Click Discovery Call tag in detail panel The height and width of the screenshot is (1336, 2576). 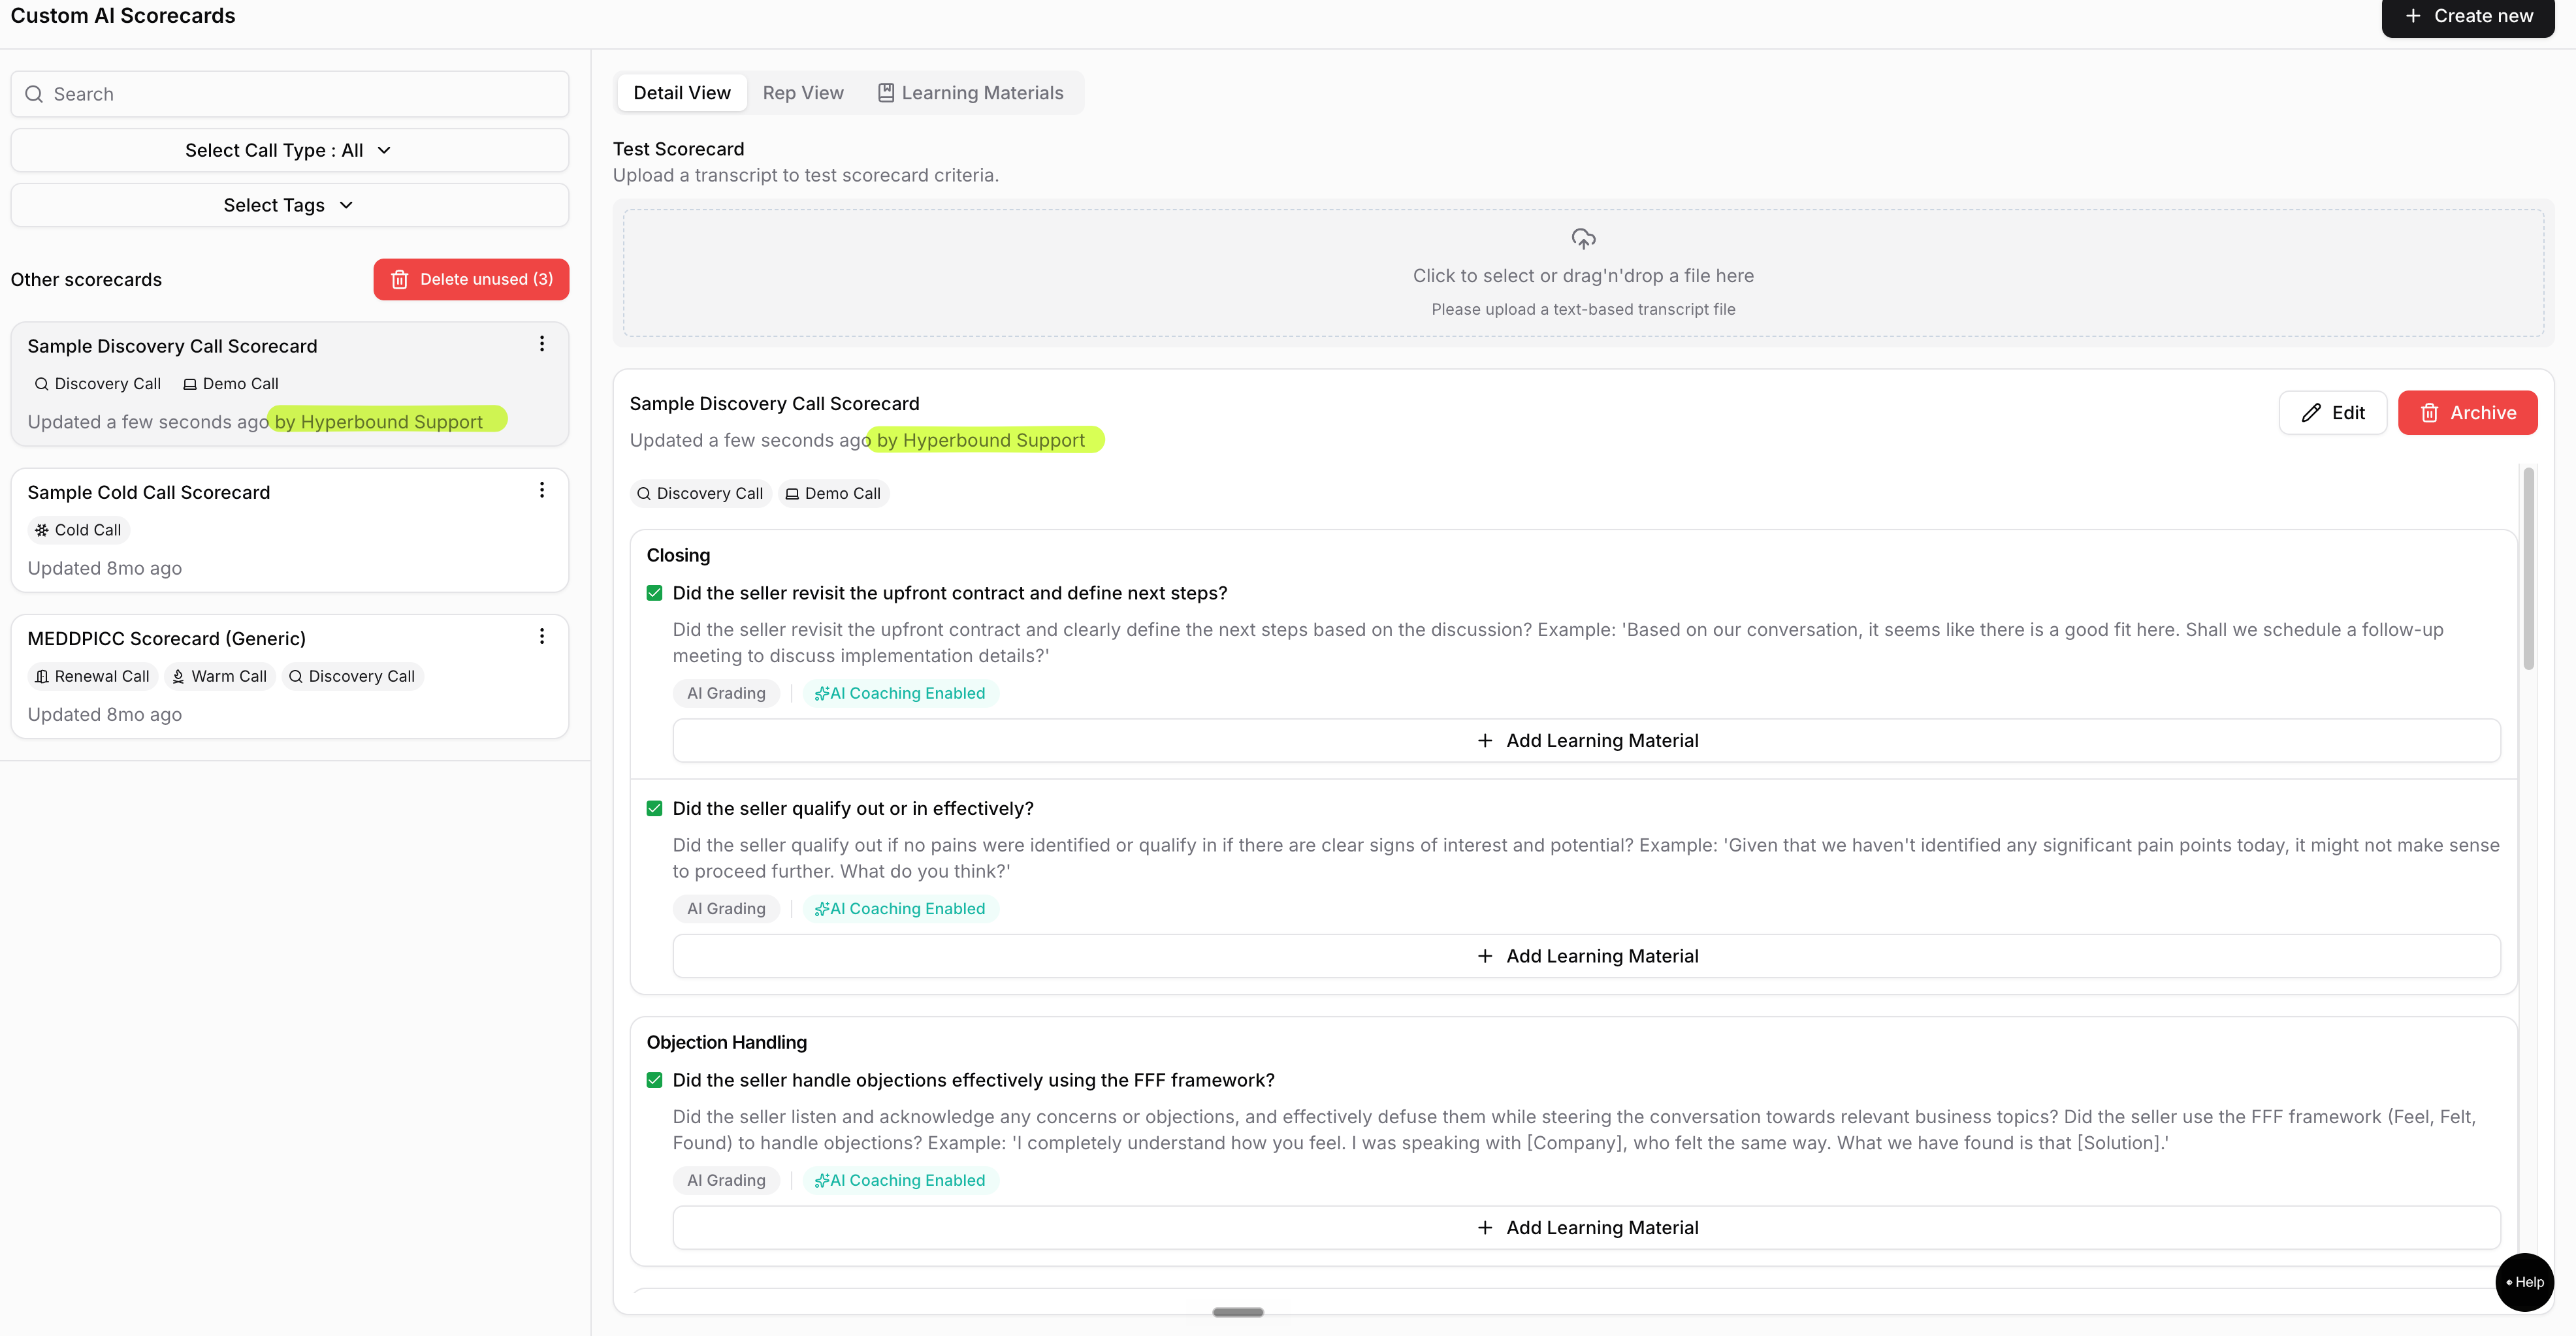pyautogui.click(x=700, y=493)
